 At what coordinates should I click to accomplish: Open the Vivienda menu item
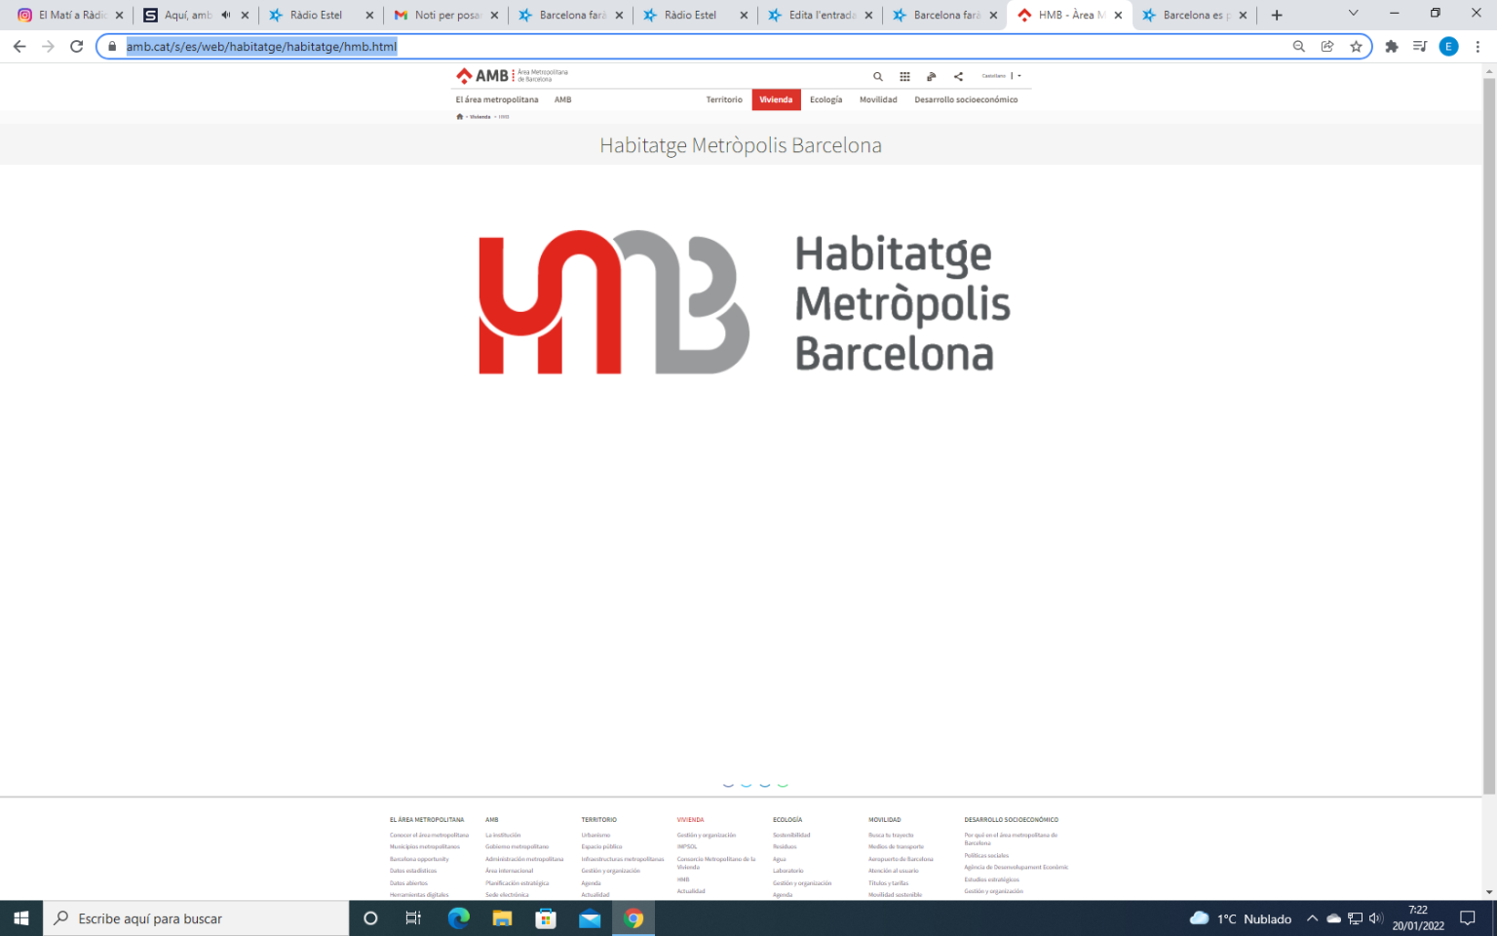pos(776,99)
